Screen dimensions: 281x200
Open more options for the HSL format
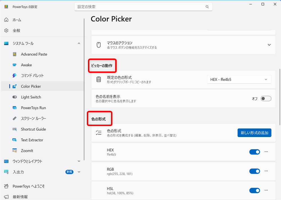[x=266, y=190]
